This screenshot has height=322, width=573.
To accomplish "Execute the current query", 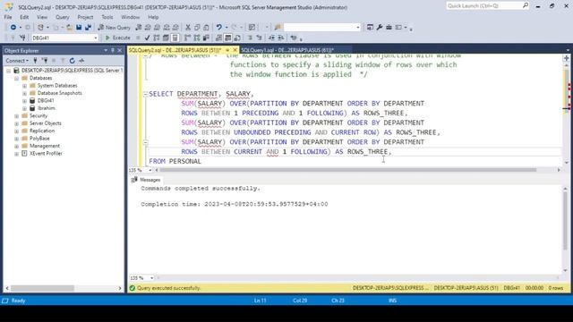I will [x=117, y=38].
